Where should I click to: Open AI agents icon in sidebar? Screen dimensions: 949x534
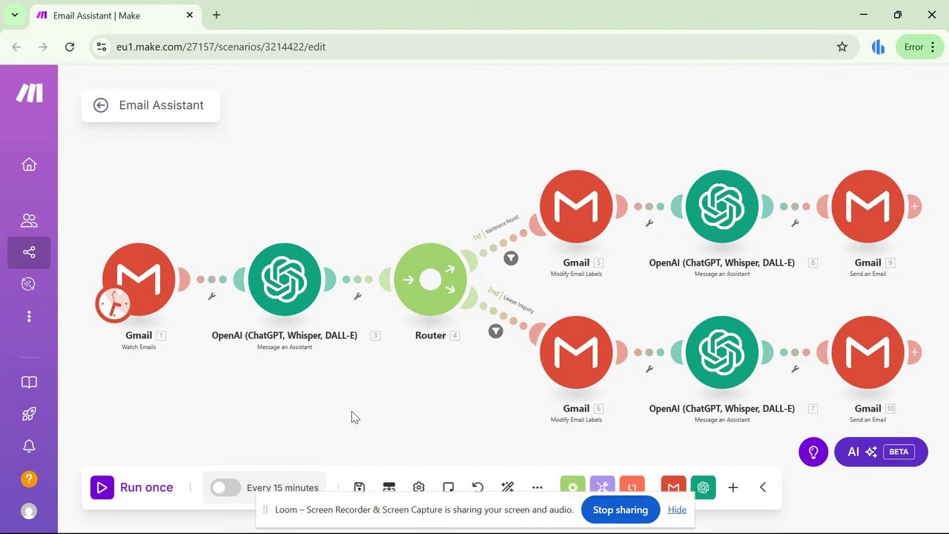(x=29, y=284)
